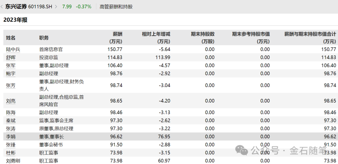Open the 高管薪酬和持股 tab
Screen dimensions: 338x164
116,6
